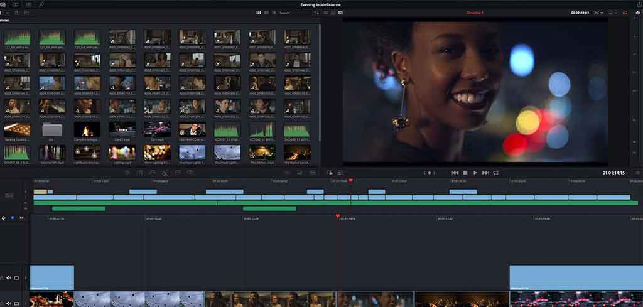Mute the viewer audio speaker icon
The width and height of the screenshot is (643, 307).
coord(637,13)
